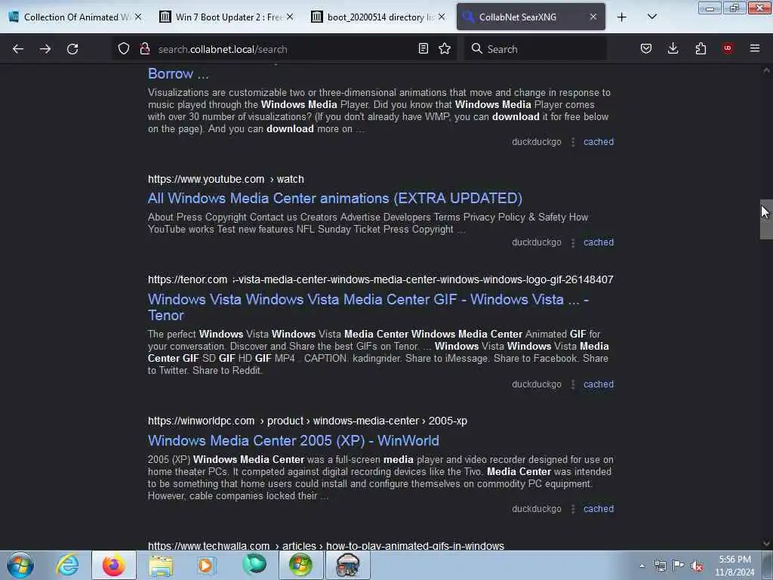
Task: Click the https://winworldpc.com product URL text
Action: pos(308,421)
